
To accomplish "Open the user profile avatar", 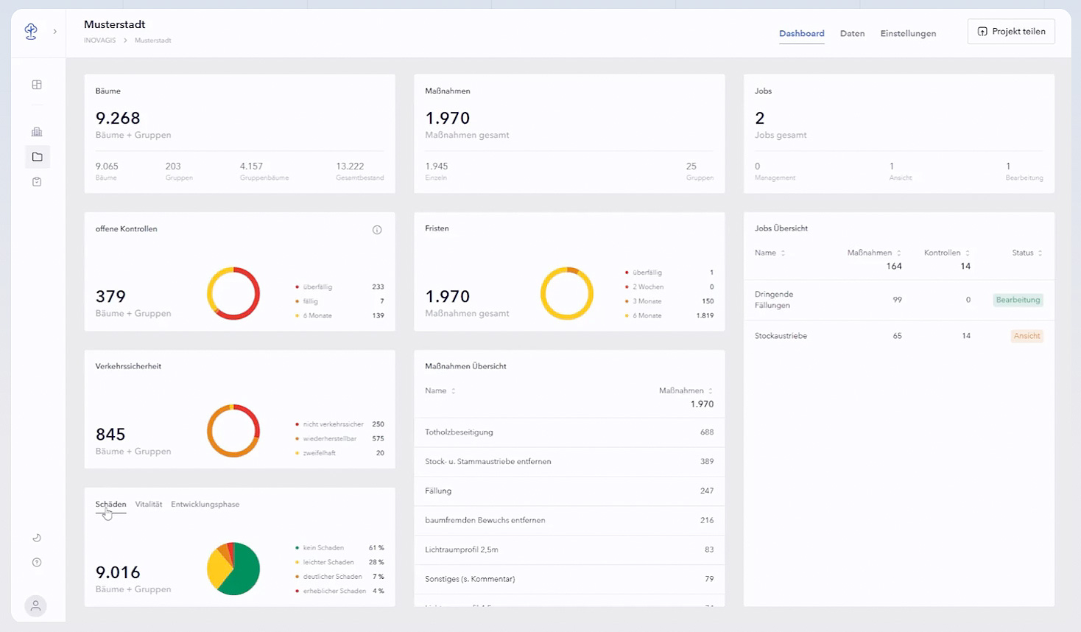I will coord(35,606).
